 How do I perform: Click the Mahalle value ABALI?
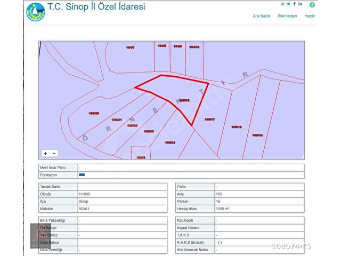84,209
